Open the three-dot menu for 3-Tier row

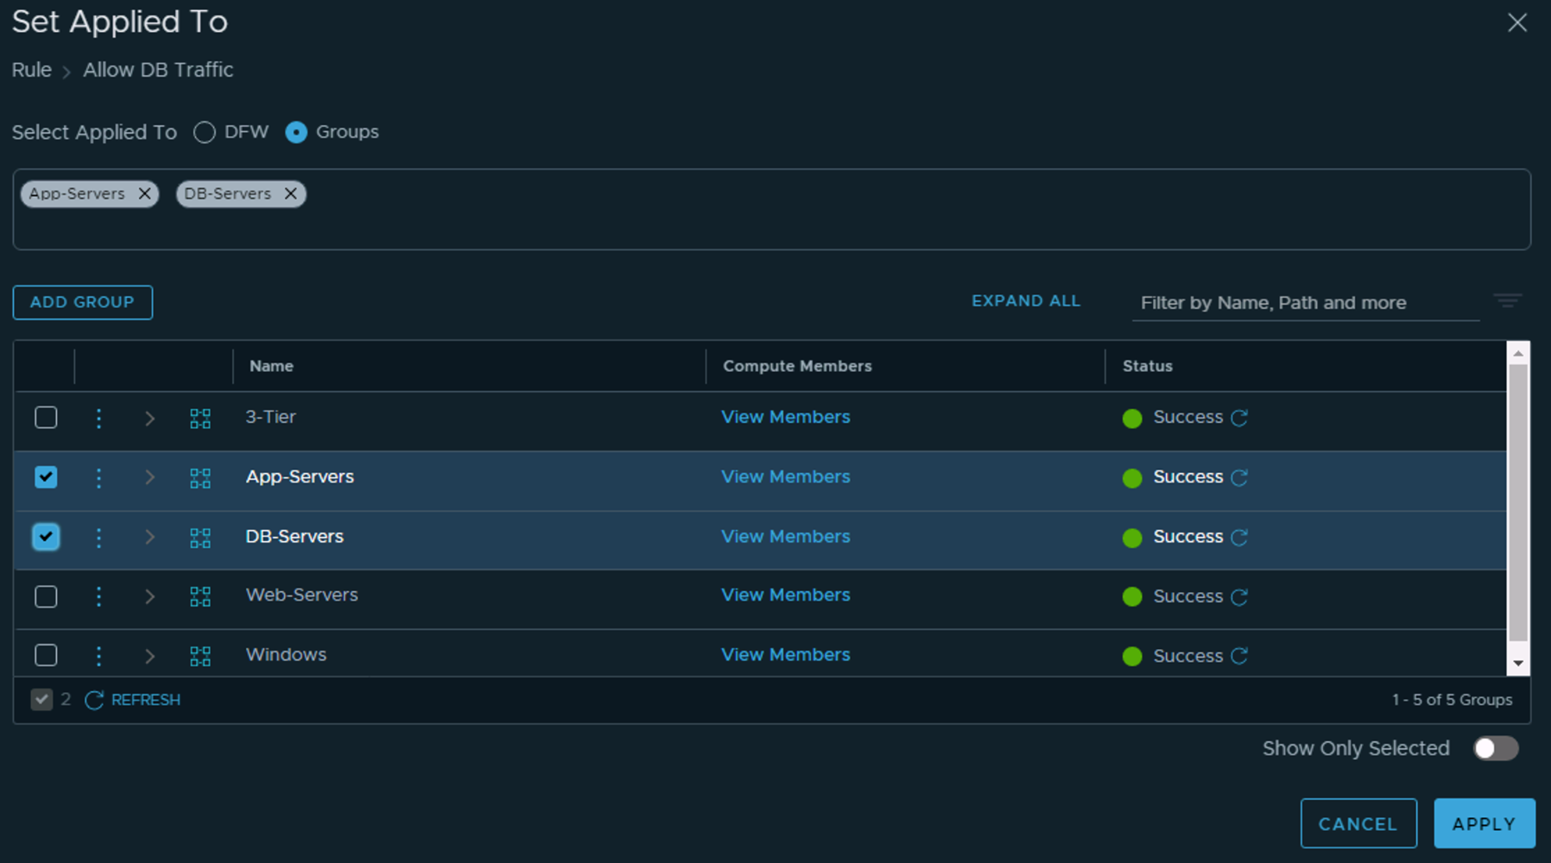click(98, 419)
